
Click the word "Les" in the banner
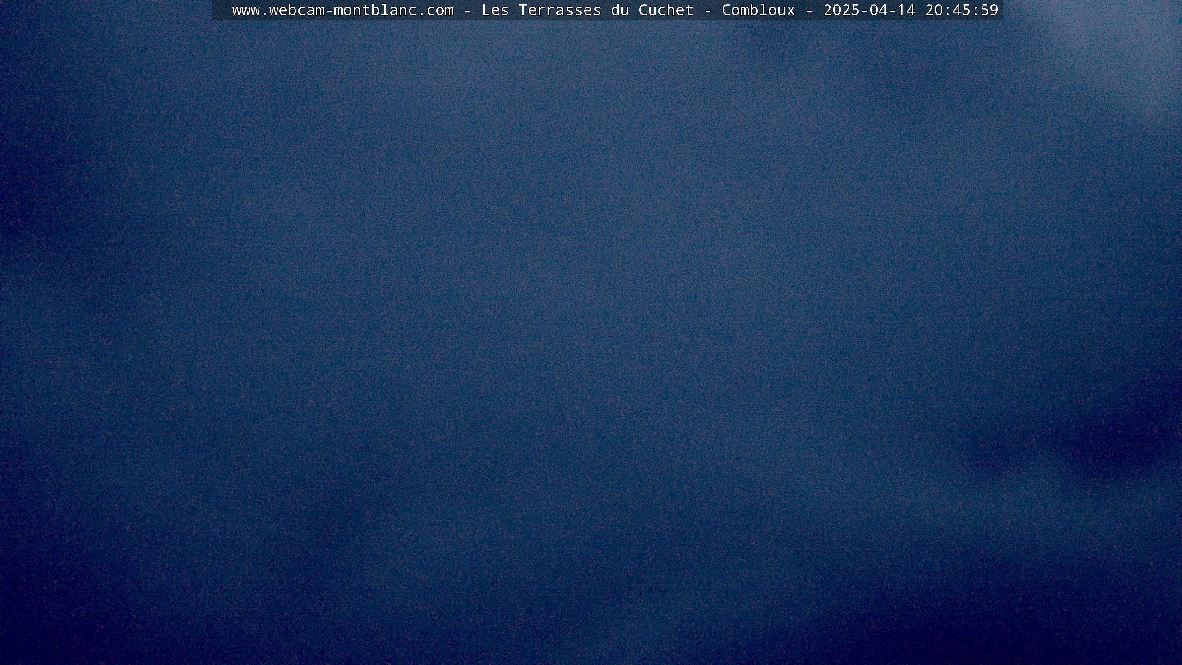pos(495,10)
